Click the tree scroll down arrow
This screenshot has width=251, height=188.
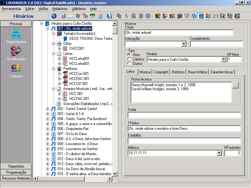[115, 174]
